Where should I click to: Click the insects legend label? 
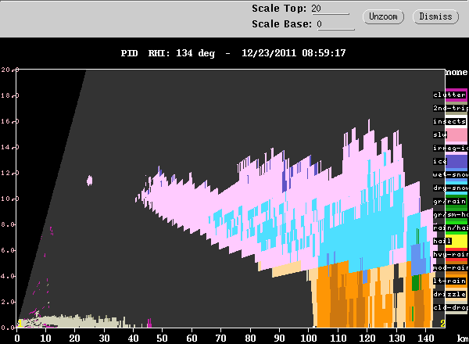pyautogui.click(x=449, y=121)
